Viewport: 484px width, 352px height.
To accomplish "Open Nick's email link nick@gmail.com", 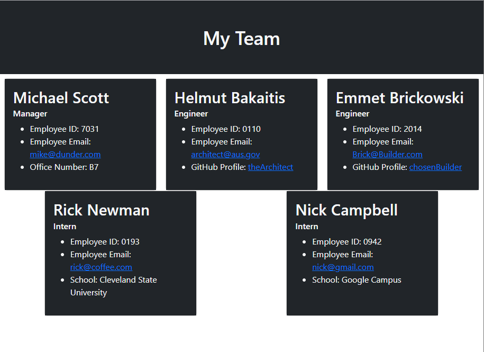I will point(343,267).
